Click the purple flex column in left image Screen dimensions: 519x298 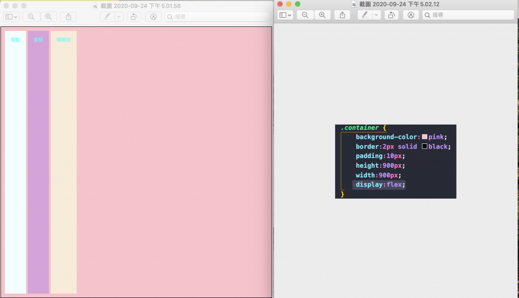[39, 162]
